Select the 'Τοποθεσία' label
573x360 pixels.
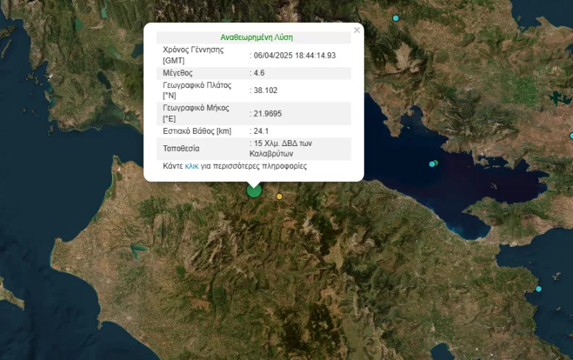tap(181, 149)
